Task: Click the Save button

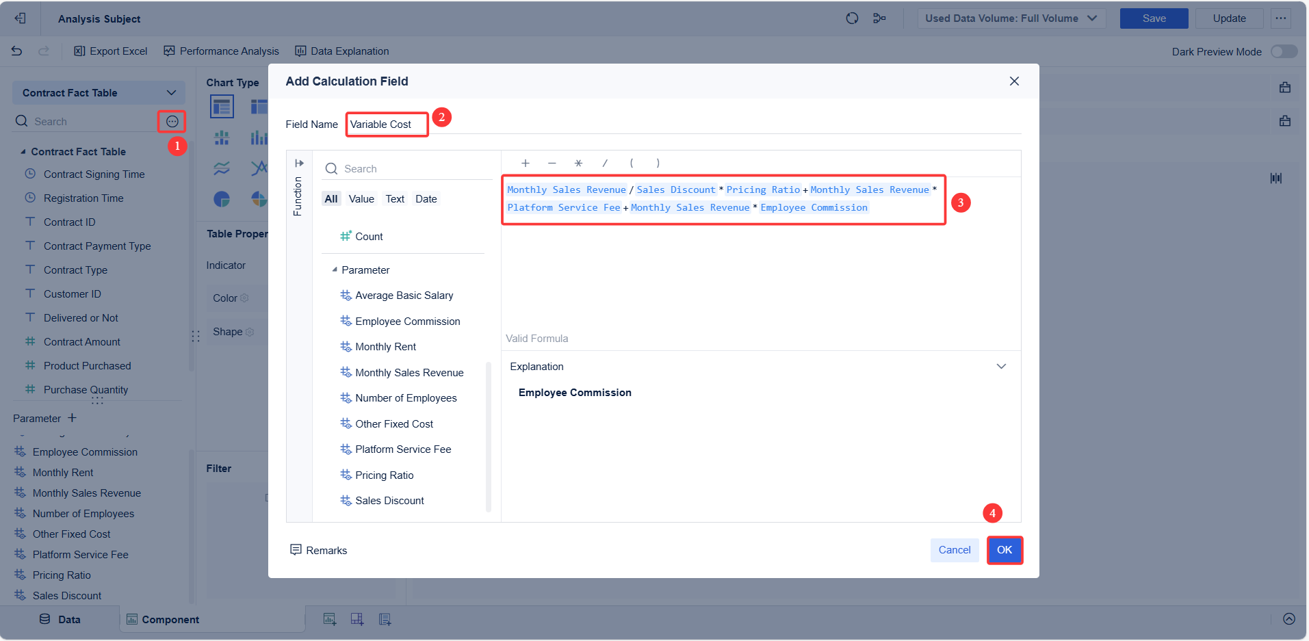Action: 1154,18
